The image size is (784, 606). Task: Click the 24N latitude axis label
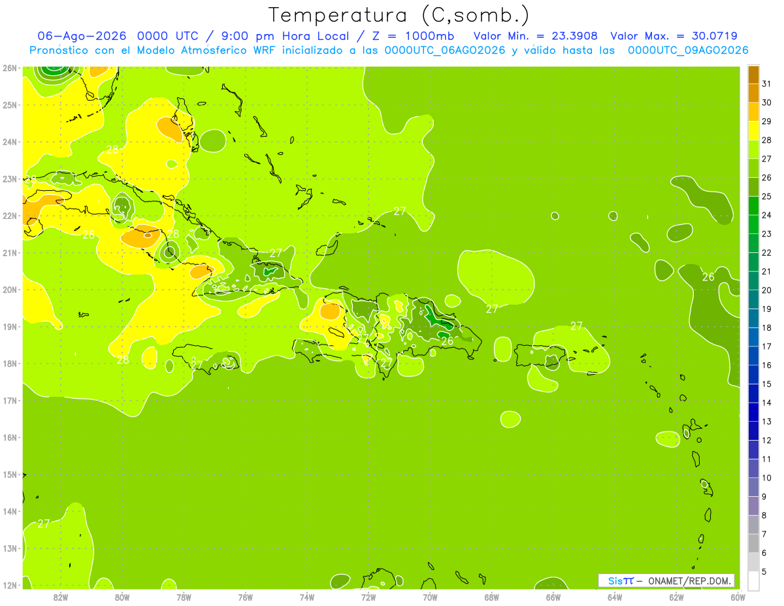coord(10,142)
